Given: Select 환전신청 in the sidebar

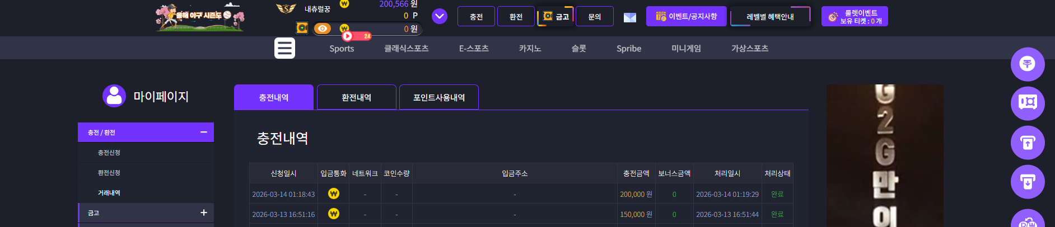Looking at the screenshot, I should coord(109,173).
